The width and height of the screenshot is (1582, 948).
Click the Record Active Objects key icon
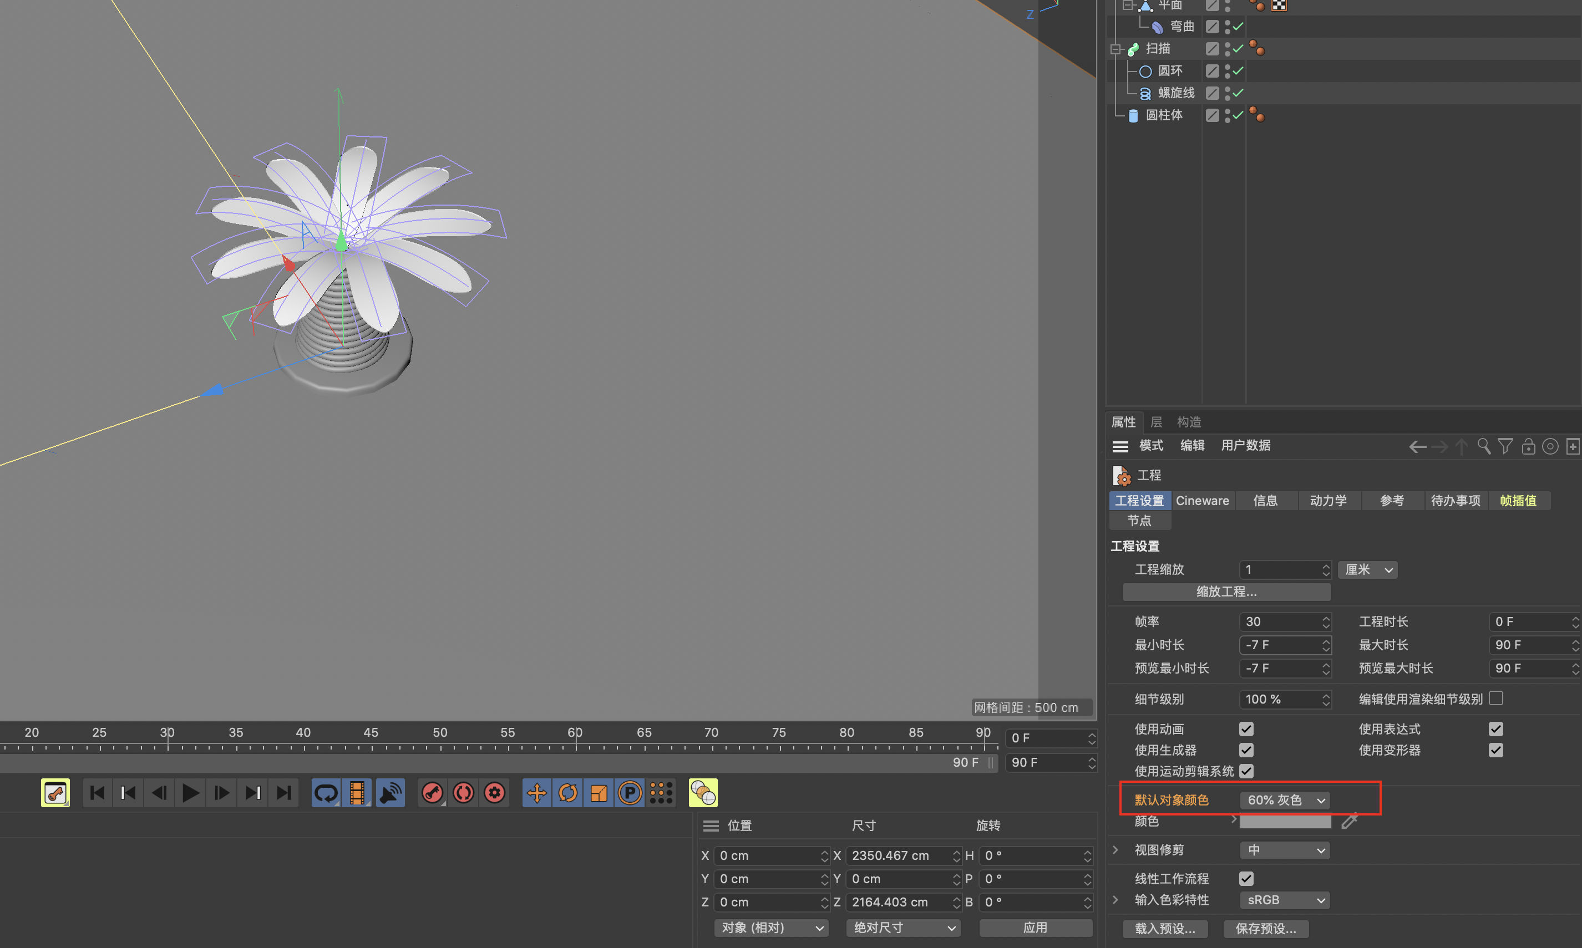pyautogui.click(x=433, y=793)
